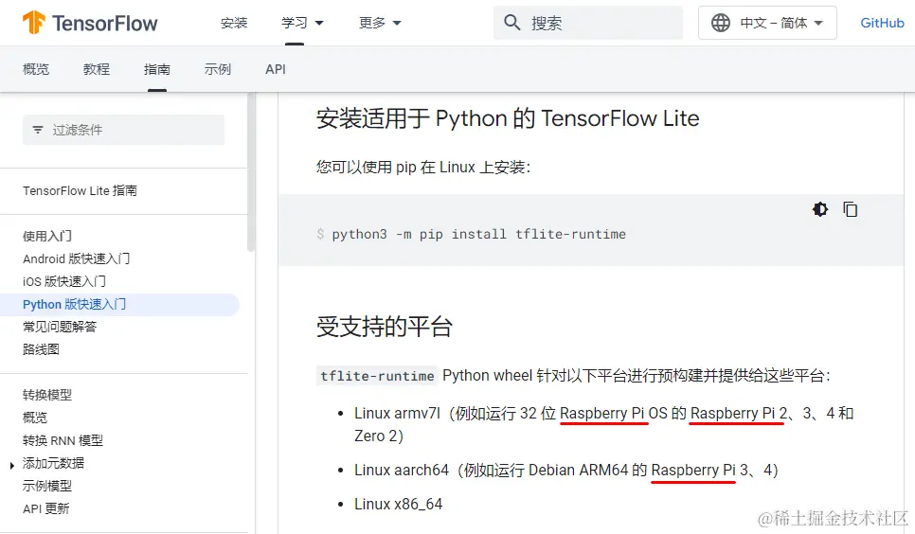Copy the pip install command
The width and height of the screenshot is (915, 534).
coord(851,209)
